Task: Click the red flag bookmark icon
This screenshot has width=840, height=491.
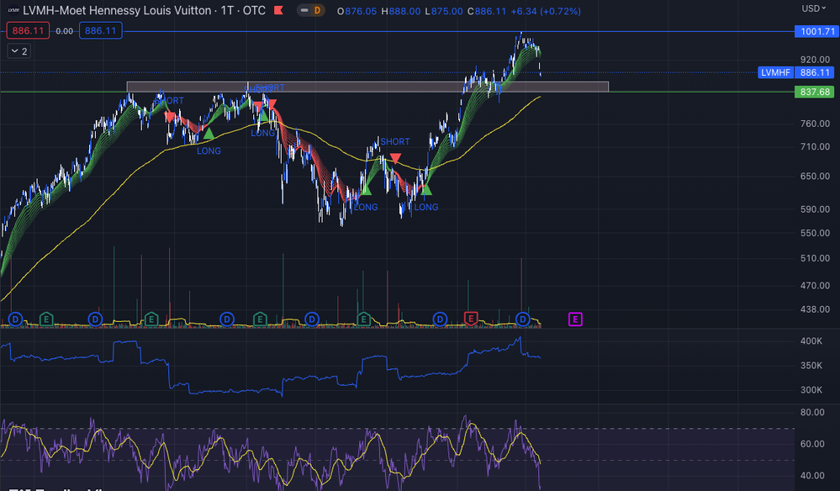Action: tap(277, 10)
